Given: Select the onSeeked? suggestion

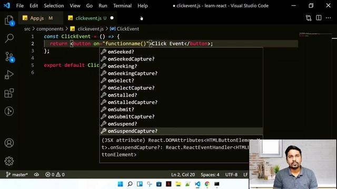Looking at the screenshot, I should point(181,51).
